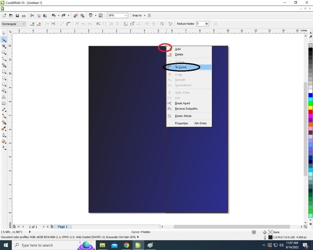Click the horizontal scrollbar
This screenshot has width=313, height=250.
pos(232,227)
